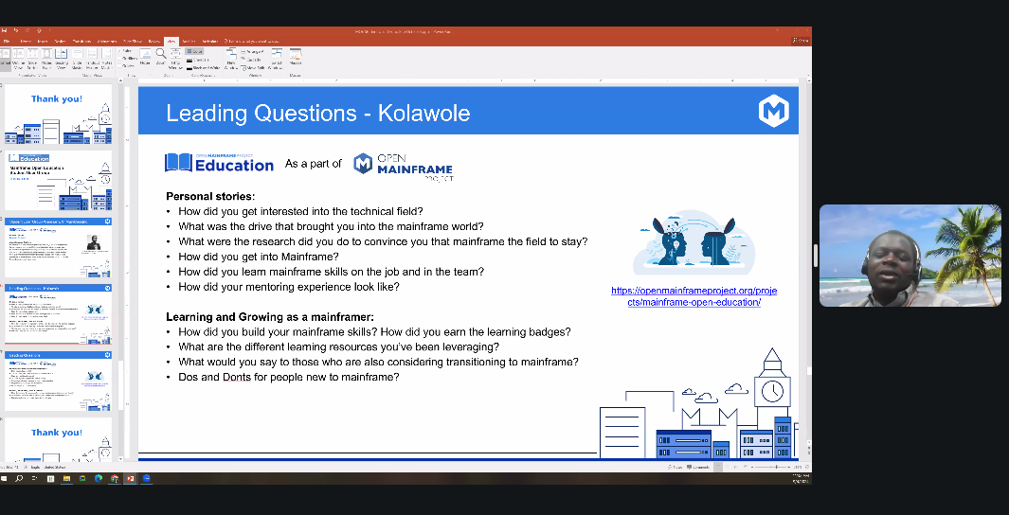Viewport: 1009px width, 515px height.
Task: Switch to Reading View in ribbon
Action: (x=62, y=59)
